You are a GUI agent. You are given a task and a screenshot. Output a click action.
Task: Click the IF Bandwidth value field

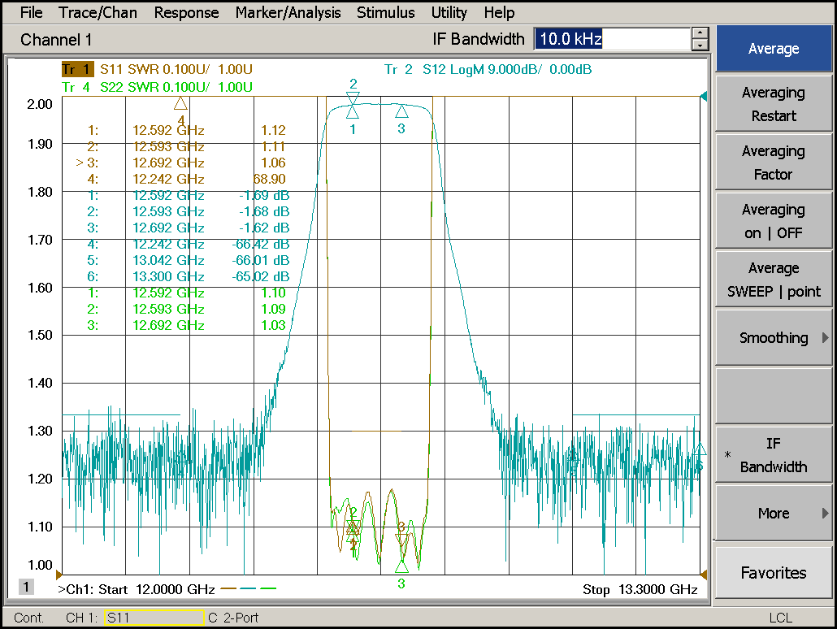pos(611,39)
